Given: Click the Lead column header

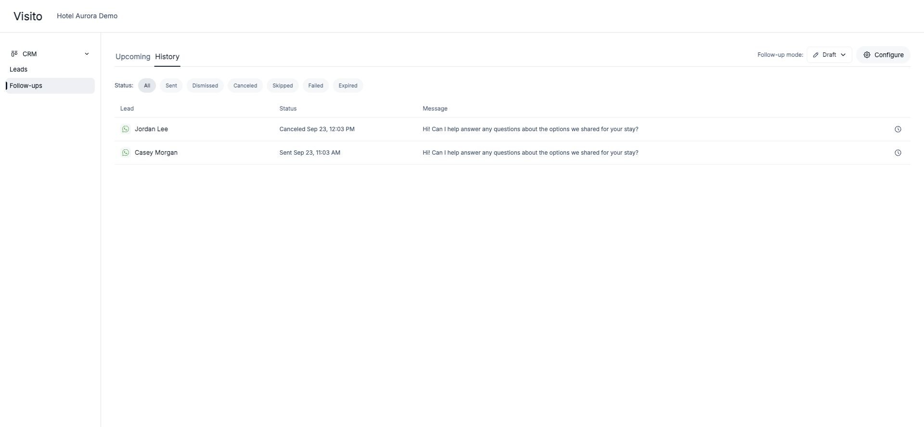Looking at the screenshot, I should (127, 109).
